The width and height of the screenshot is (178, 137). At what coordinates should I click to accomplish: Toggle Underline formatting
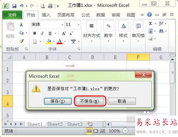[50, 33]
